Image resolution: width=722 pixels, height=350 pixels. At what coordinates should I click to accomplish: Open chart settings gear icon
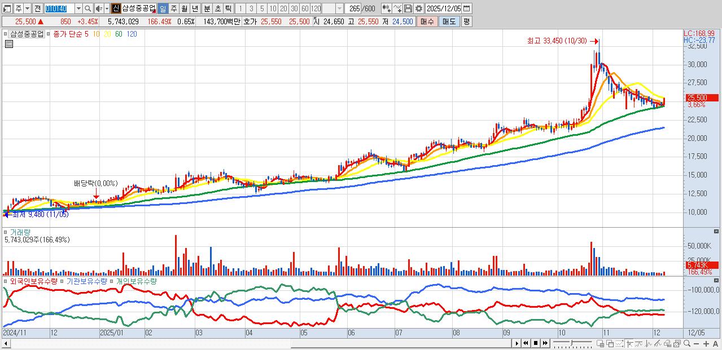pyautogui.click(x=419, y=8)
